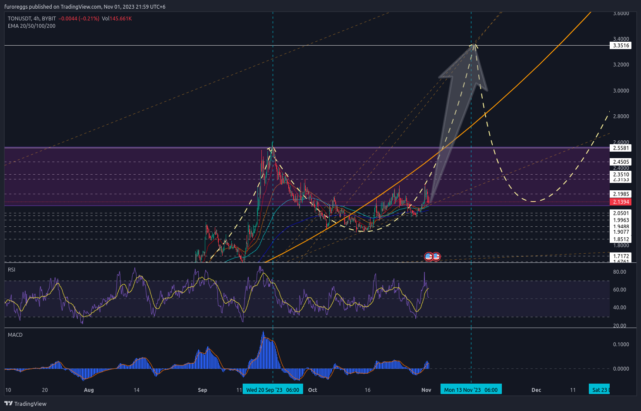Click the MACD pane label
Viewport: 641px width, 411px height.
pyautogui.click(x=15, y=335)
